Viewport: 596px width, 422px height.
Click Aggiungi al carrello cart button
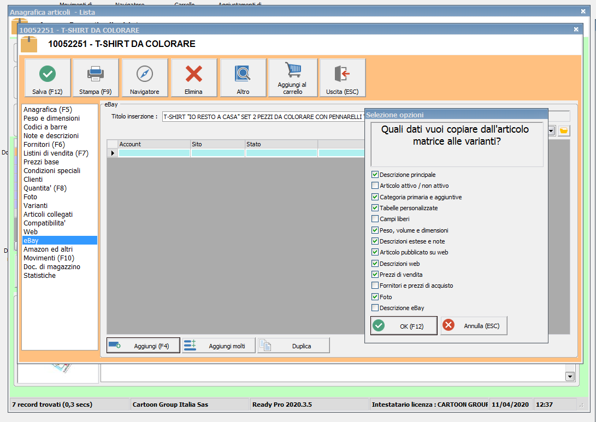292,78
